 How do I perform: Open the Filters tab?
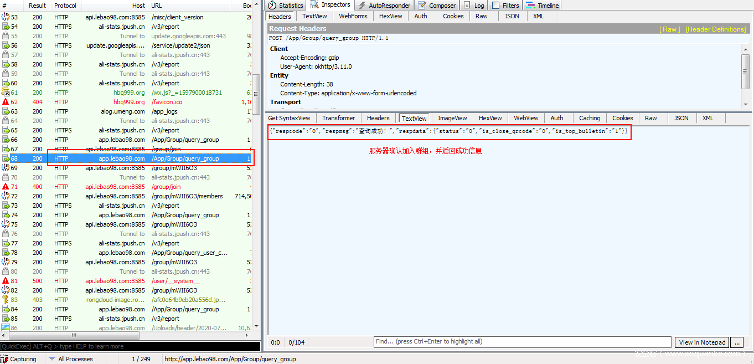[x=505, y=6]
